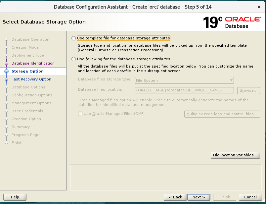Open the Fast Recovery Option step link

tap(31, 79)
